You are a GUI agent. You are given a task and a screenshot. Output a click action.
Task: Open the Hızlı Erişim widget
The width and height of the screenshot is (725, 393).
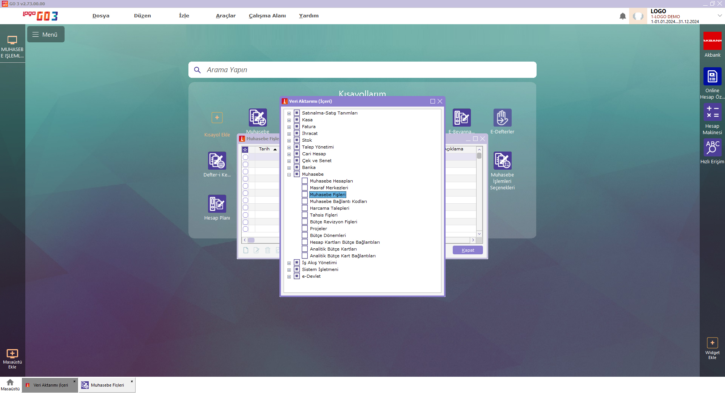[712, 147]
